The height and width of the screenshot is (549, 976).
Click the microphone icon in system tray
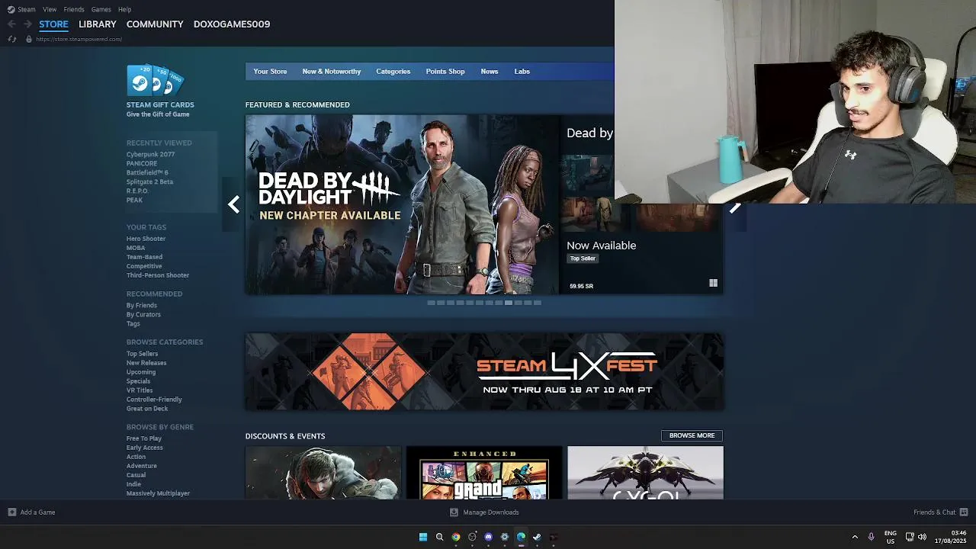[871, 537]
